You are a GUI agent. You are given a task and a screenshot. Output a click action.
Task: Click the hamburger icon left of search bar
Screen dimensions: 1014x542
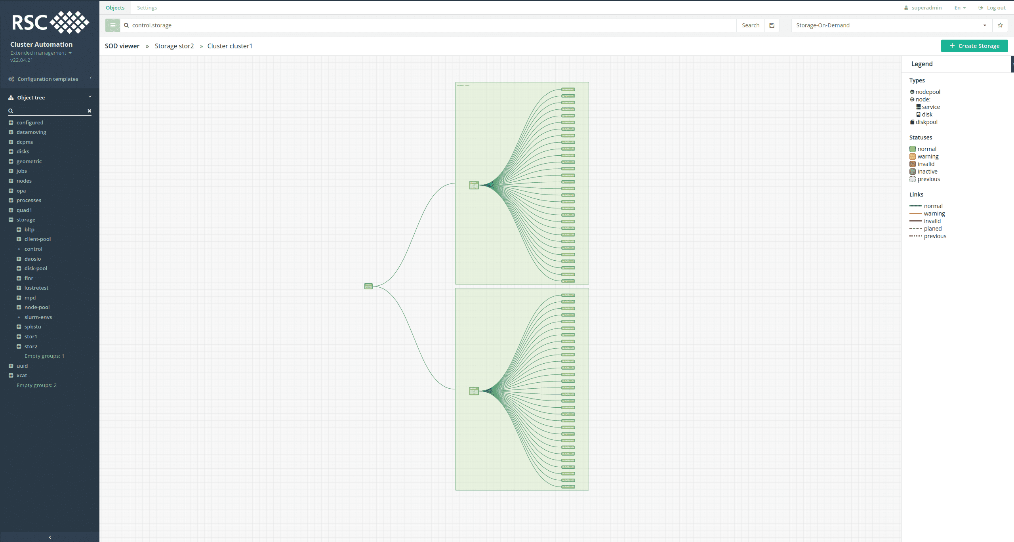point(113,25)
